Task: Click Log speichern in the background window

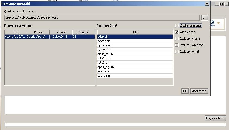Action: [215, 118]
